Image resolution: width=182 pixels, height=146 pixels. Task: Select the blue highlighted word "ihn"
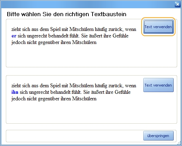[x=15, y=92]
